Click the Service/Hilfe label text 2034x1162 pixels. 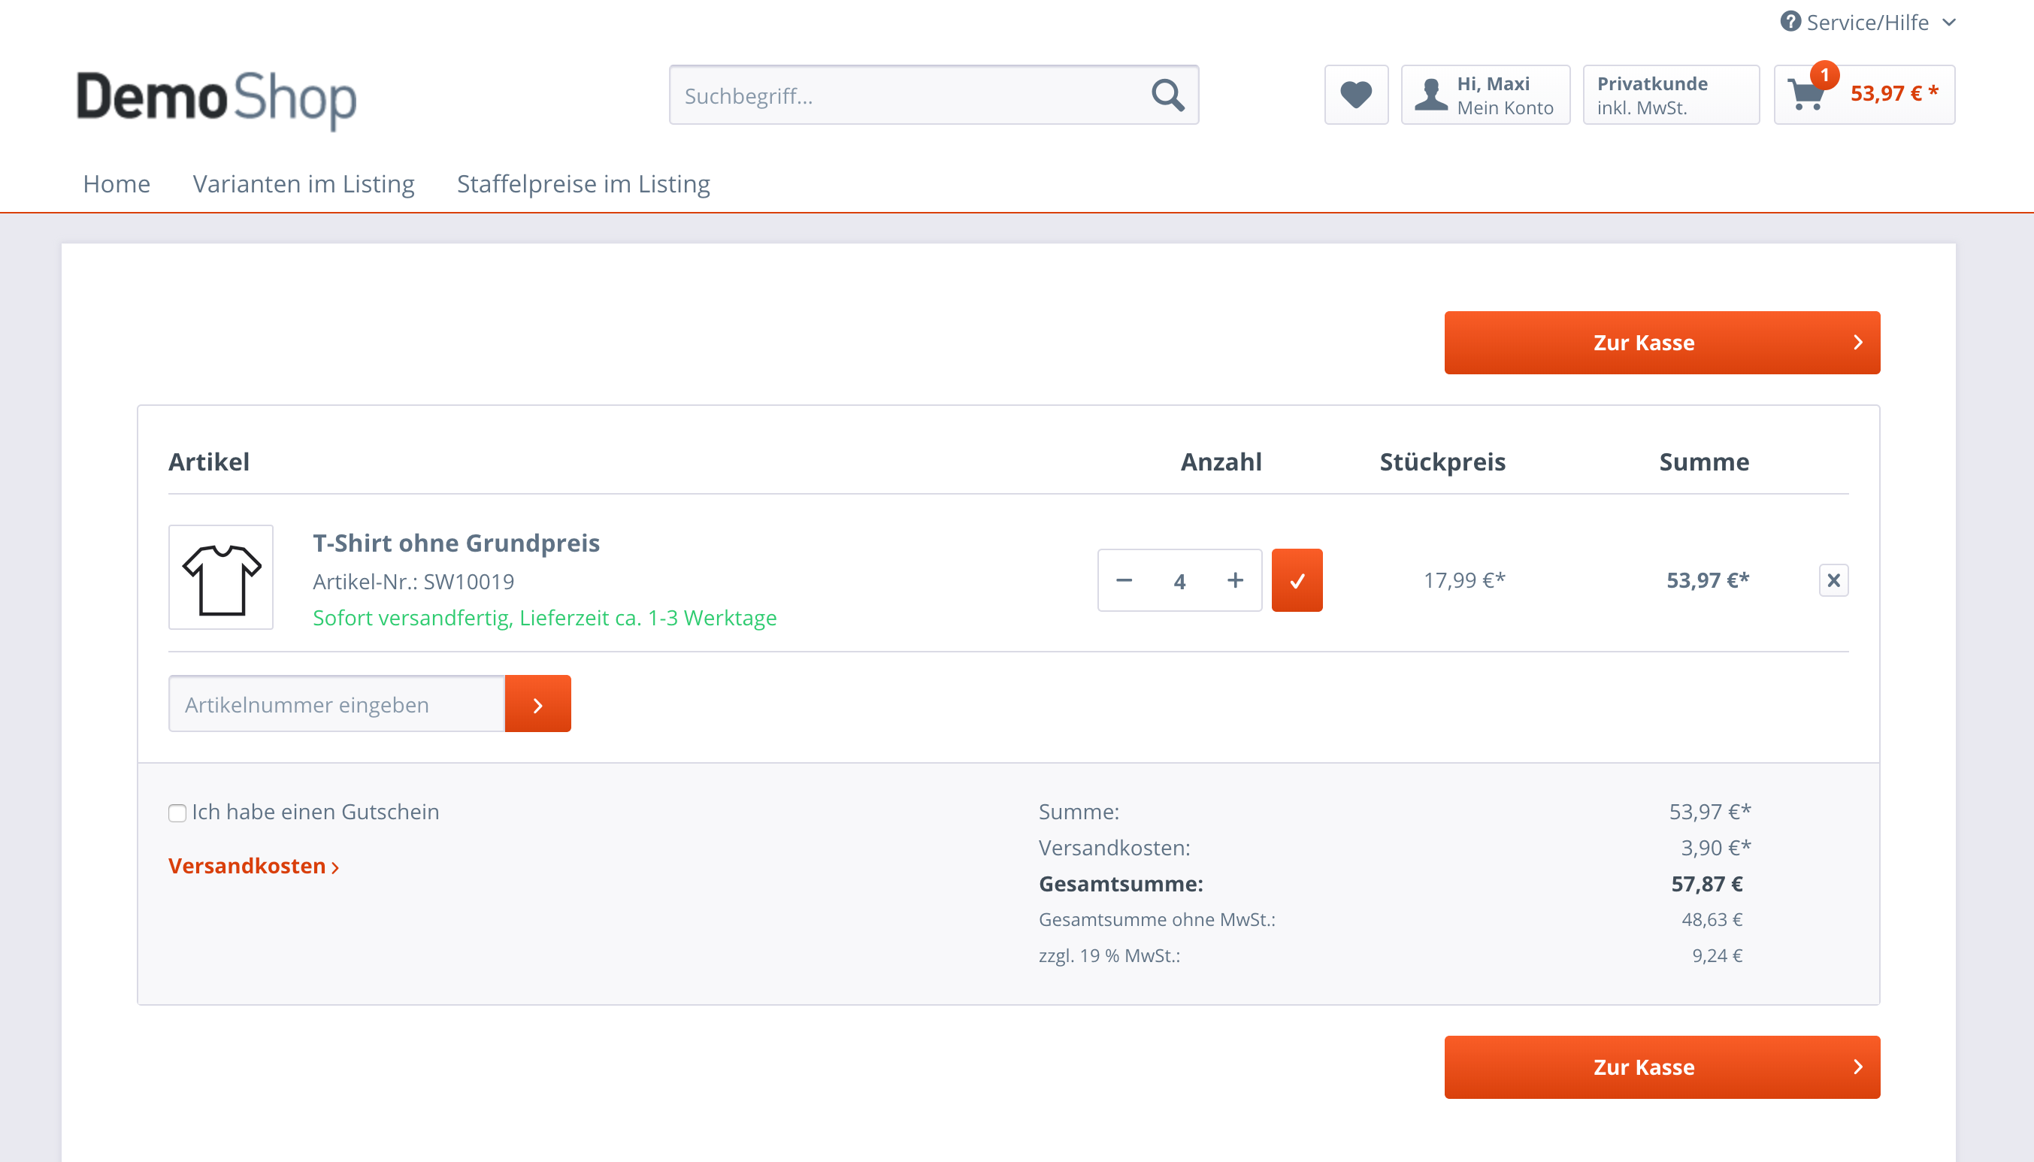(x=1867, y=23)
